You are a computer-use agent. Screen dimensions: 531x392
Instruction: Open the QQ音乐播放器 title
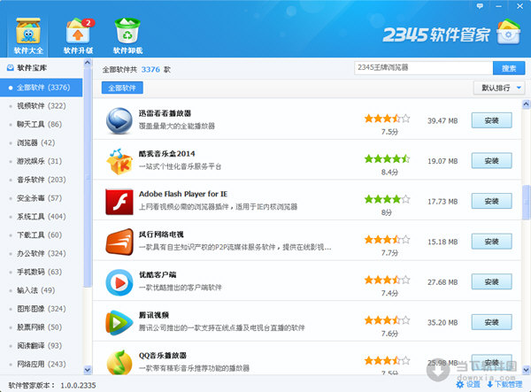[163, 355]
